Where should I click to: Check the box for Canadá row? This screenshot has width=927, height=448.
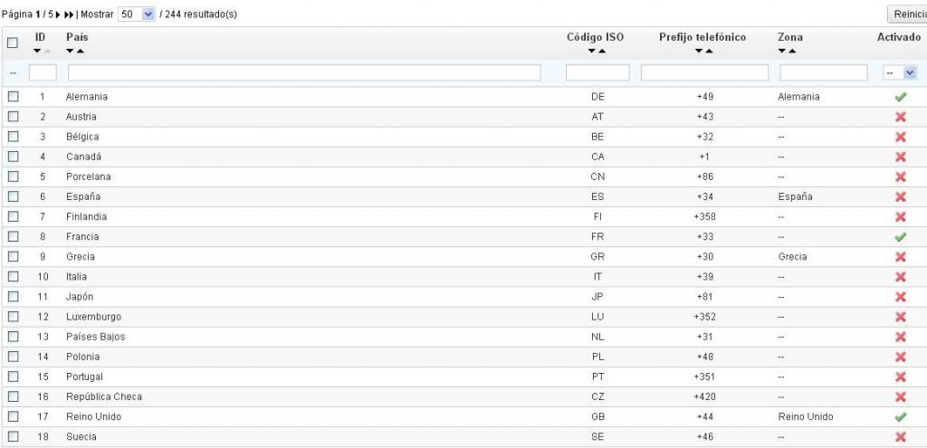(x=13, y=157)
